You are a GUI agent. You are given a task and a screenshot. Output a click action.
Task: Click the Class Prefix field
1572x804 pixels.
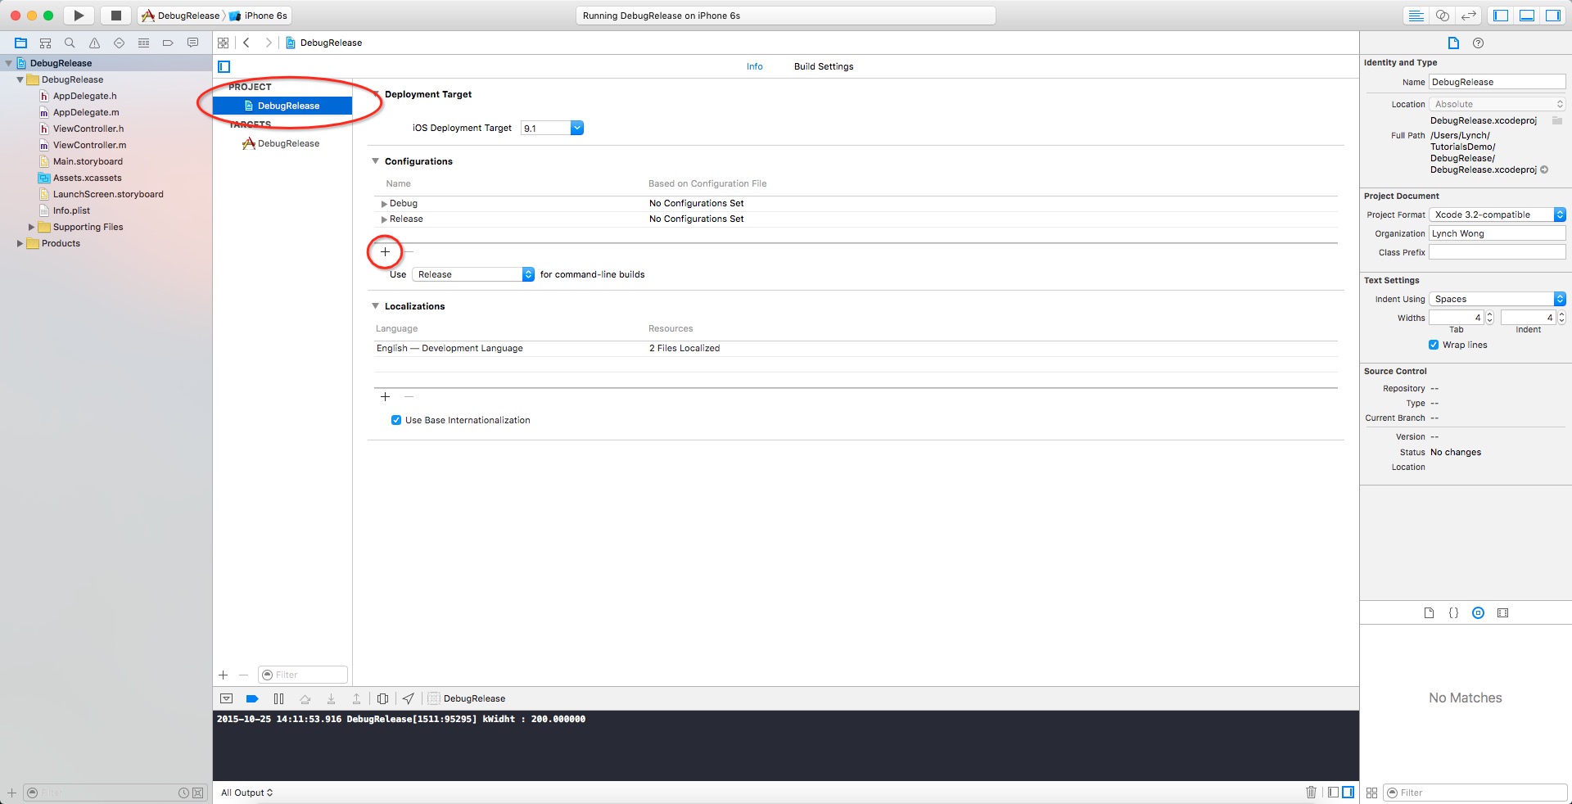[x=1497, y=252]
